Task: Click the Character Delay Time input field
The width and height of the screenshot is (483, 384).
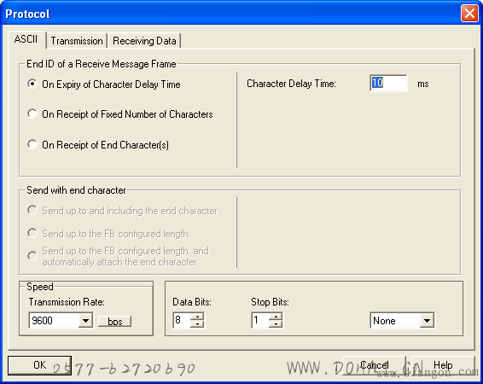Action: tap(388, 83)
